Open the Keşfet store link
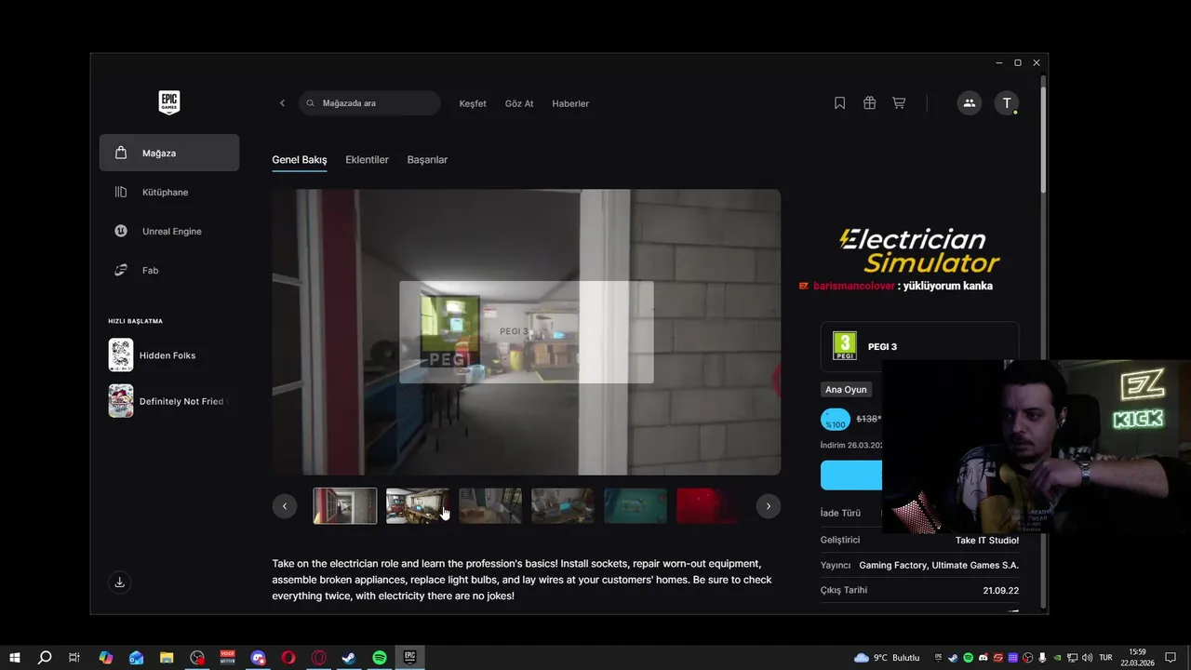 click(x=473, y=103)
